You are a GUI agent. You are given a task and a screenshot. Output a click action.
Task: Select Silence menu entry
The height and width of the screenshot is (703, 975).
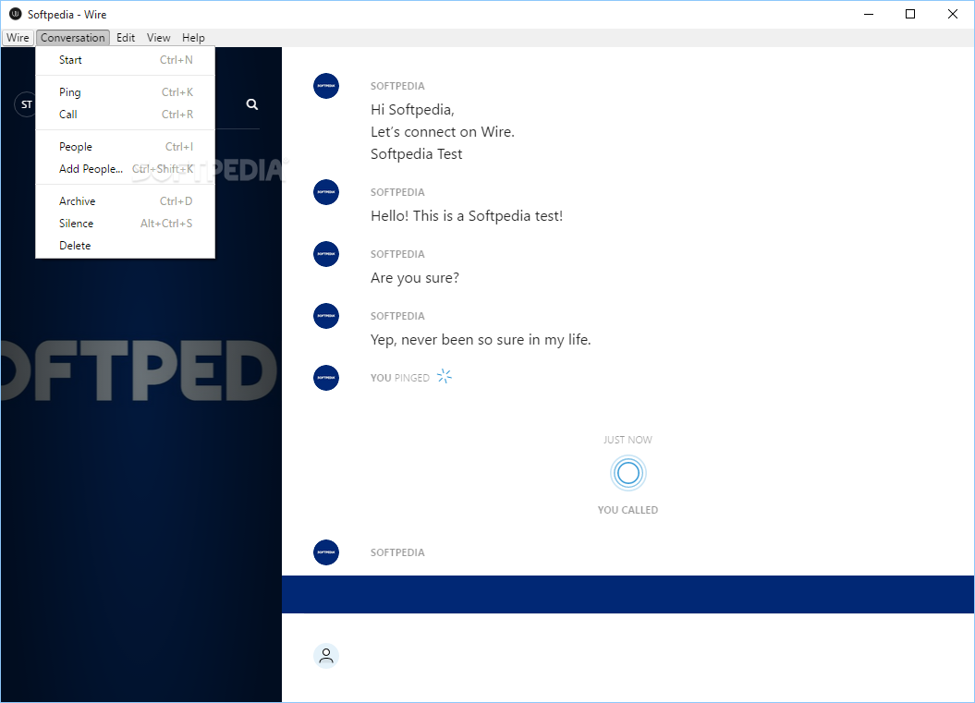click(126, 224)
